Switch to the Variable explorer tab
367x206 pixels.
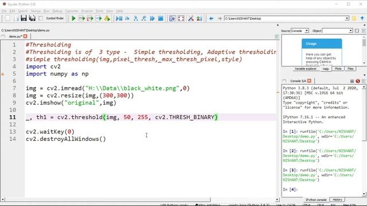tap(306, 69)
